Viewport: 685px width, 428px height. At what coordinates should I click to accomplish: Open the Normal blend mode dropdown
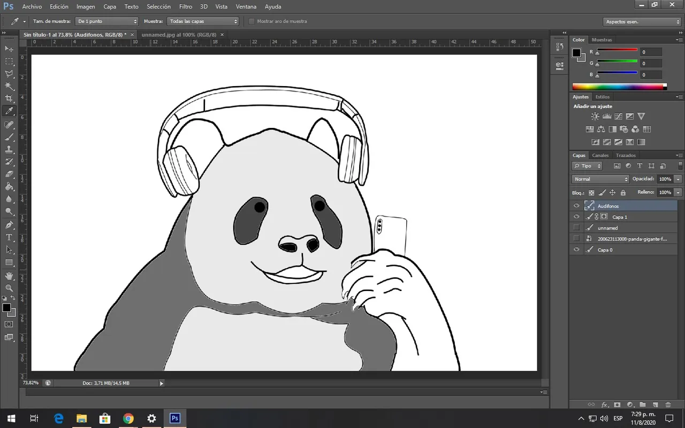tap(600, 179)
